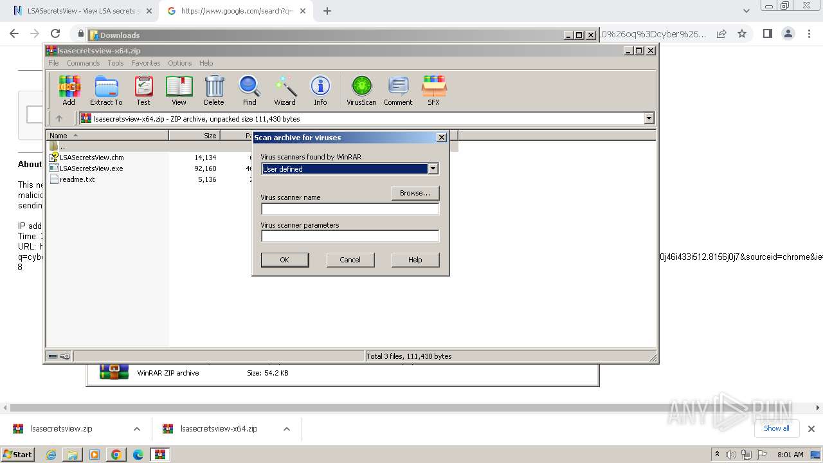Open the lsasecretsview-x64.zip download item

click(219, 429)
